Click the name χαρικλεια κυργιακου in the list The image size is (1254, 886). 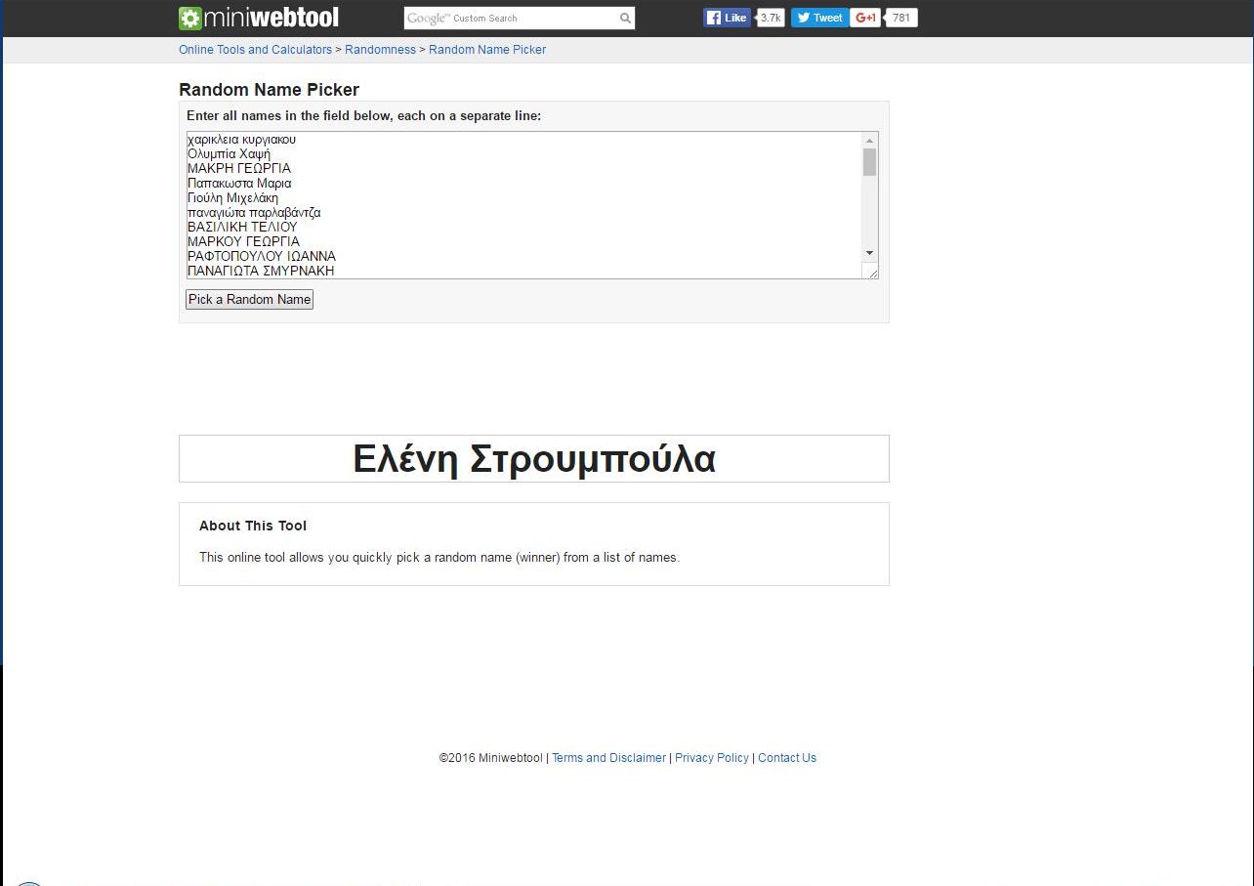[241, 140]
